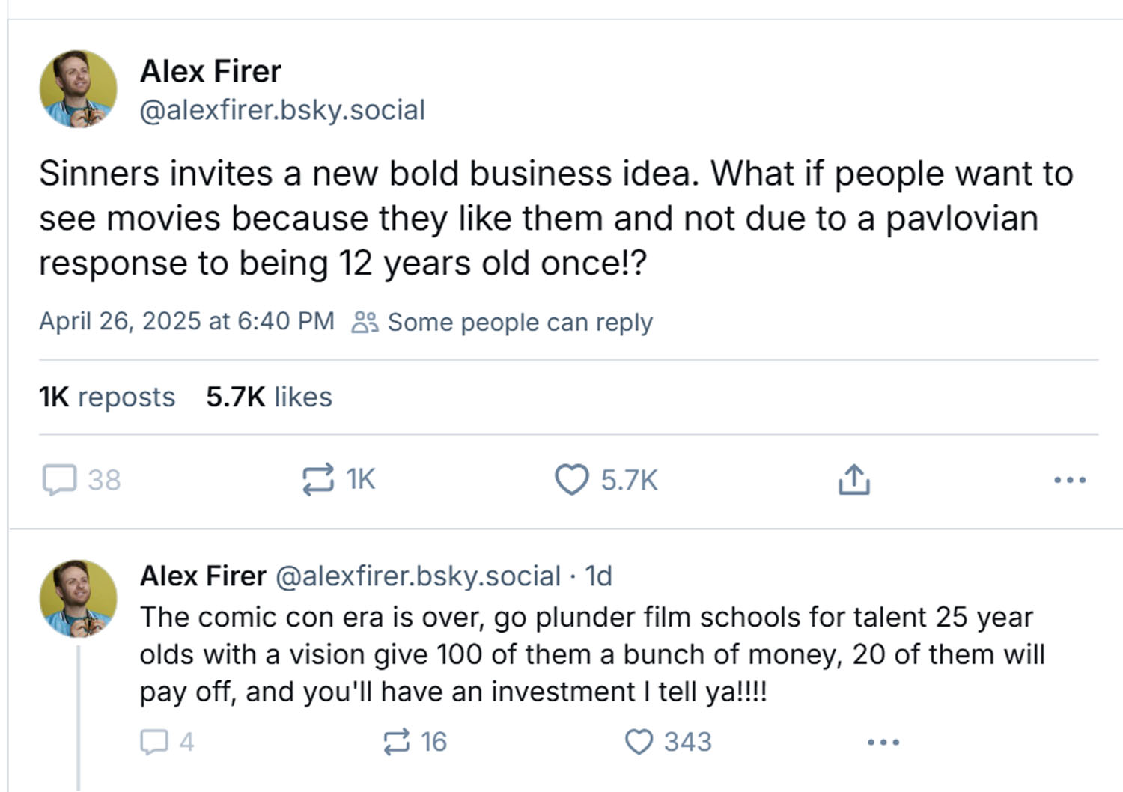The image size is (1123, 792).
Task: Open more options on the reply post
Action: (883, 742)
